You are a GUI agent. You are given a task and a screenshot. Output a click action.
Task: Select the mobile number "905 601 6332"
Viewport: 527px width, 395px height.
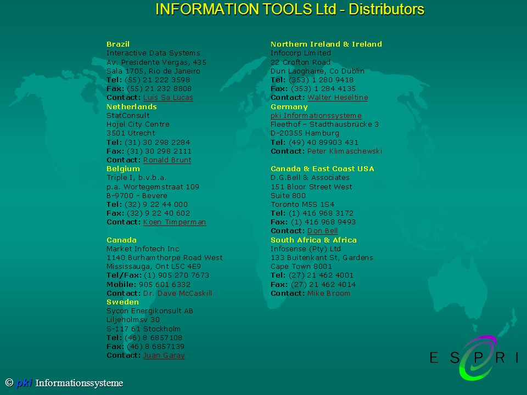tap(165, 285)
